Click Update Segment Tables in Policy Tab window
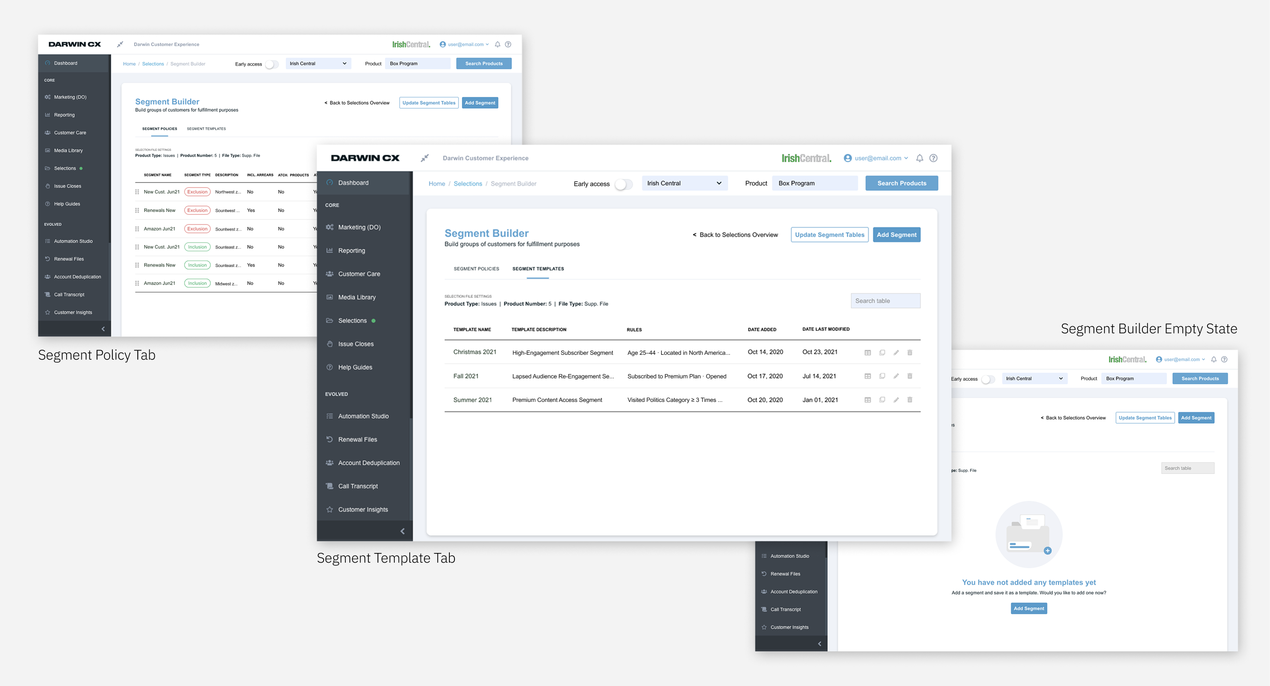 coord(429,103)
